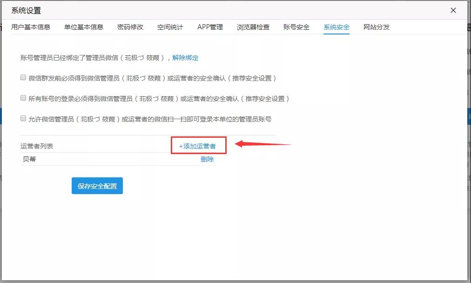Click the 运营者列表 header label
Viewport: 471px width, 283px height.
[37, 146]
